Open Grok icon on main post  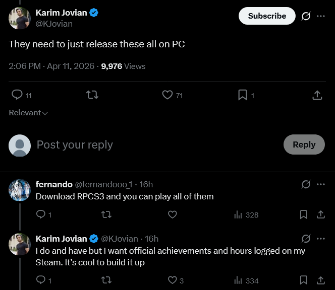click(x=306, y=16)
